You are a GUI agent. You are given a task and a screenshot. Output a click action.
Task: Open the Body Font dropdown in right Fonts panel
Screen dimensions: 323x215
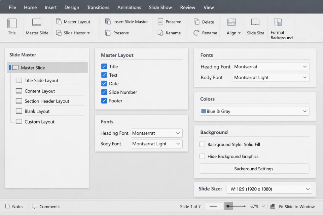(271, 78)
